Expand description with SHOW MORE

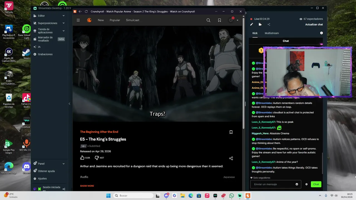pyautogui.click(x=87, y=186)
